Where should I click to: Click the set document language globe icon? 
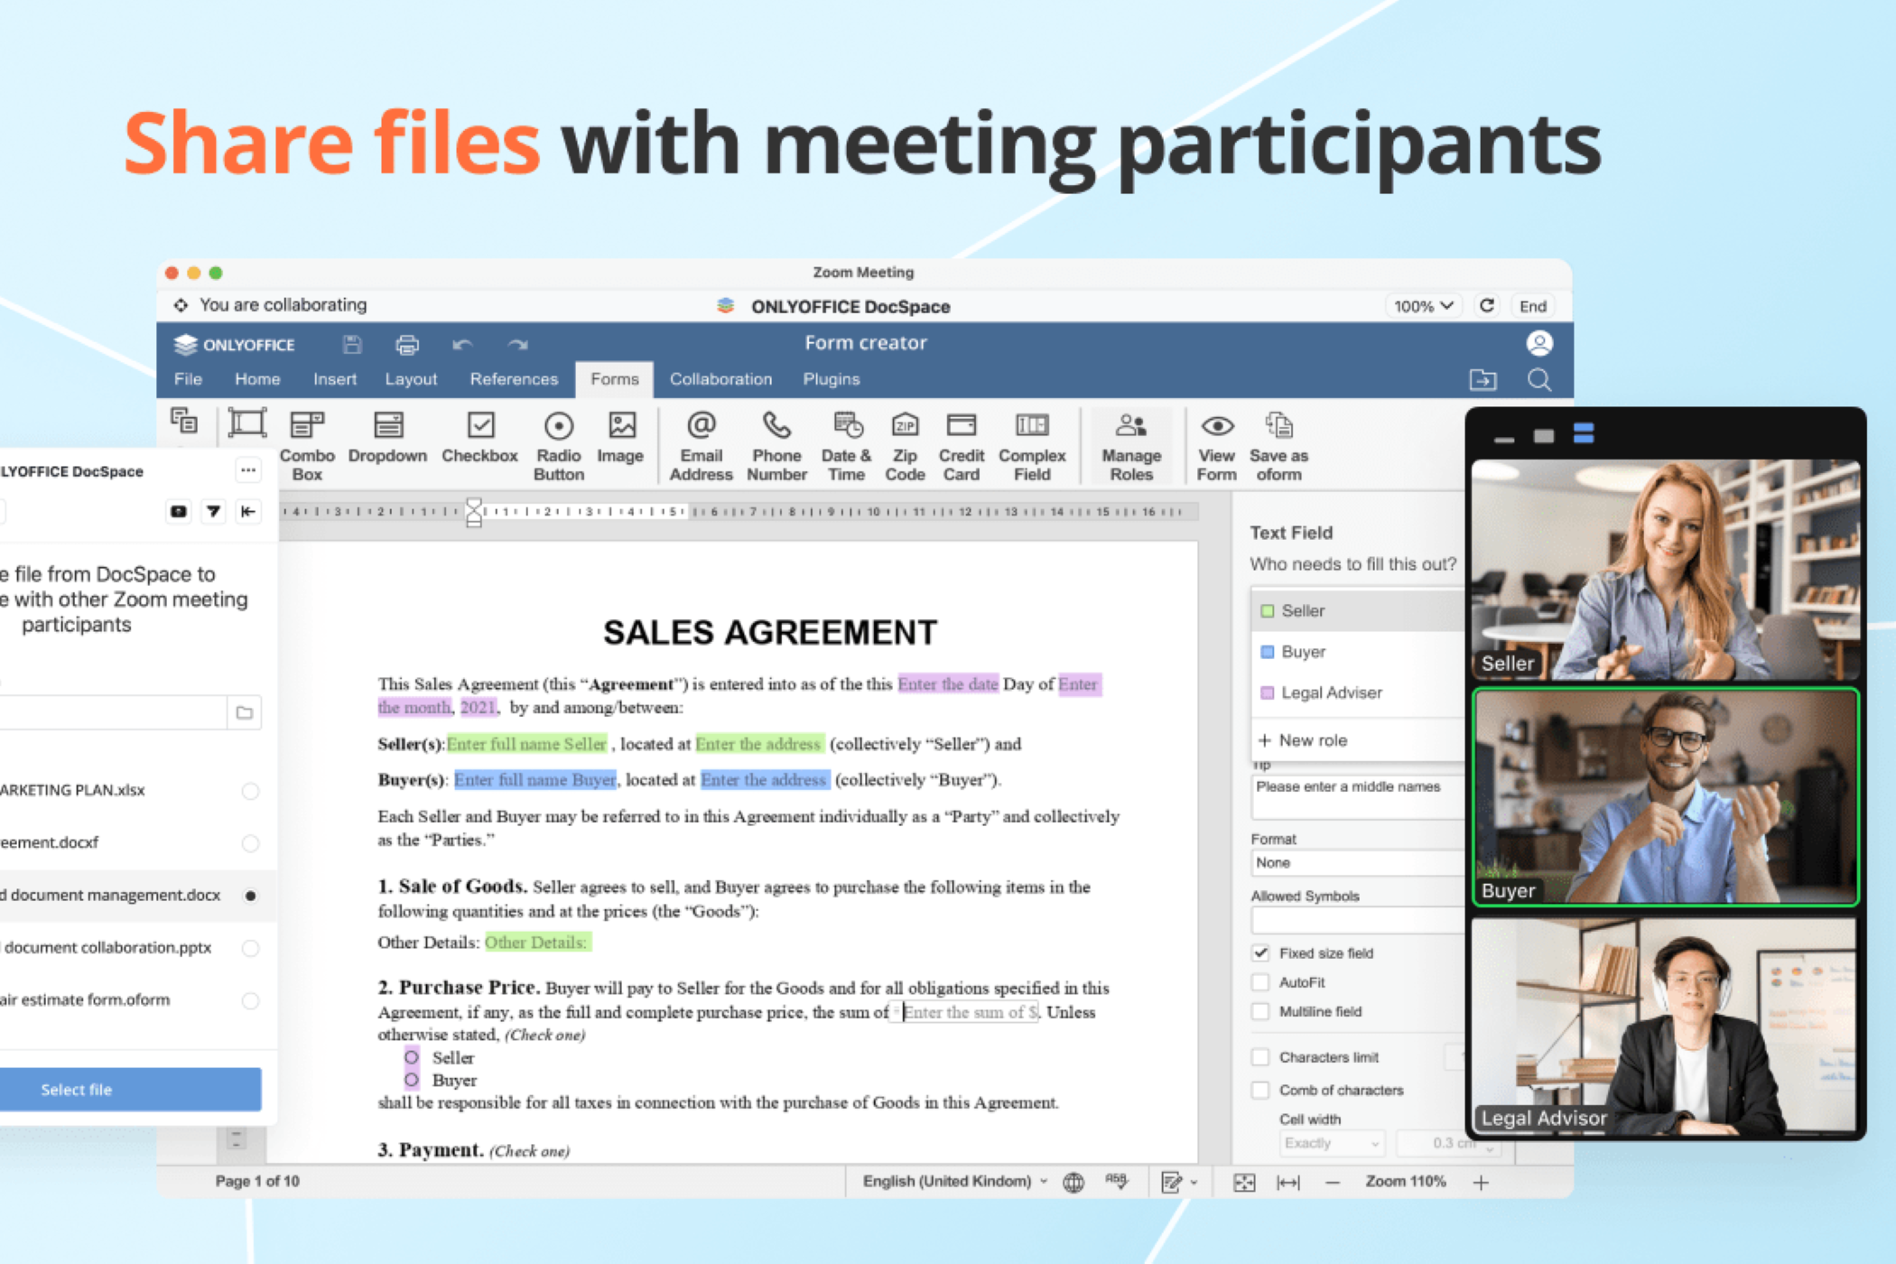pyautogui.click(x=1073, y=1182)
